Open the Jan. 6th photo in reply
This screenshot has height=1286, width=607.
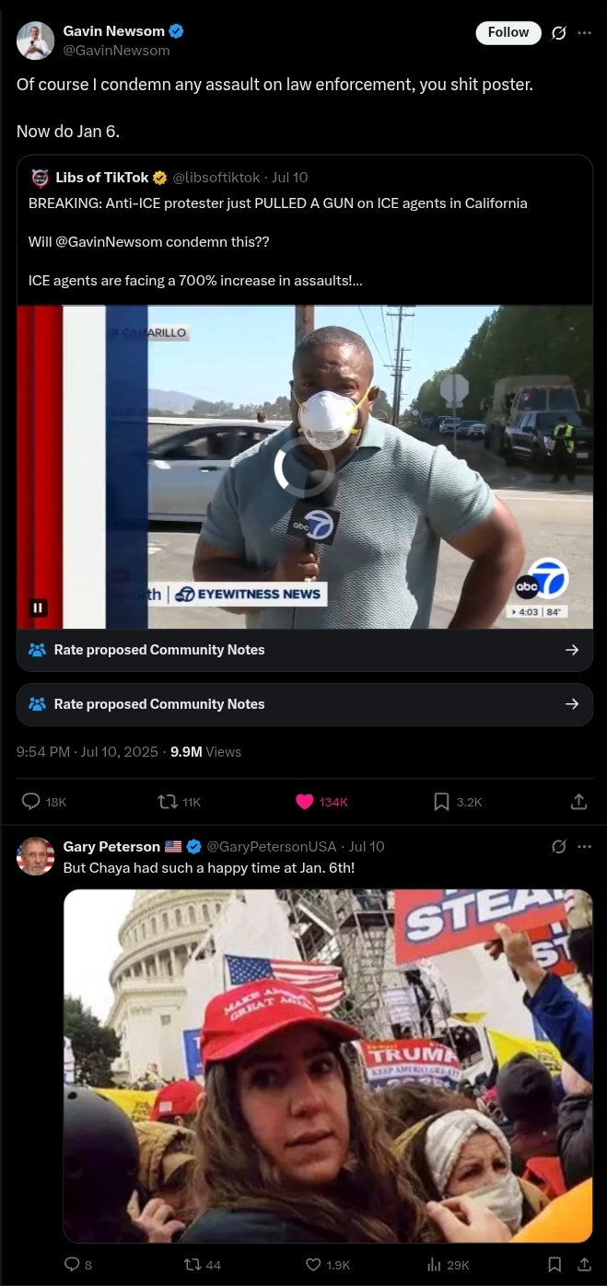(328, 1066)
